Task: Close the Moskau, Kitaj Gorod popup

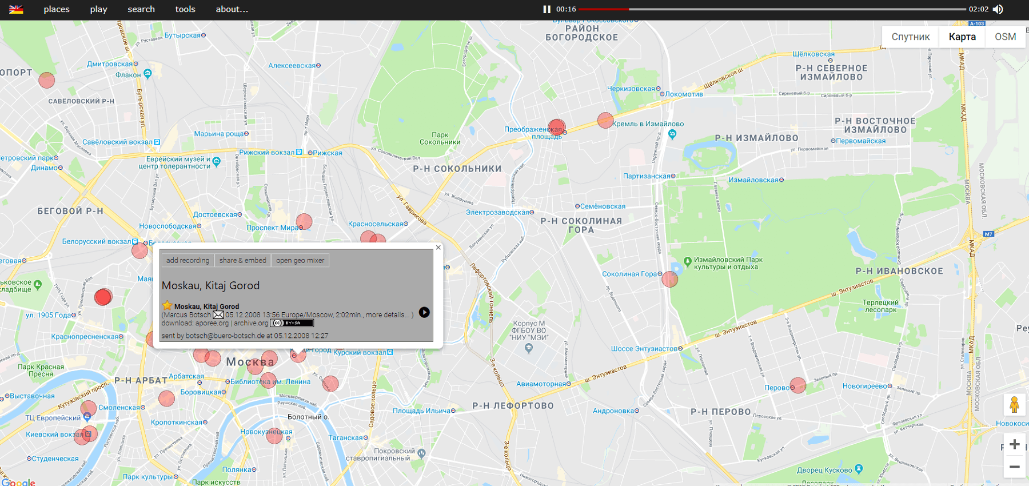Action: point(438,248)
